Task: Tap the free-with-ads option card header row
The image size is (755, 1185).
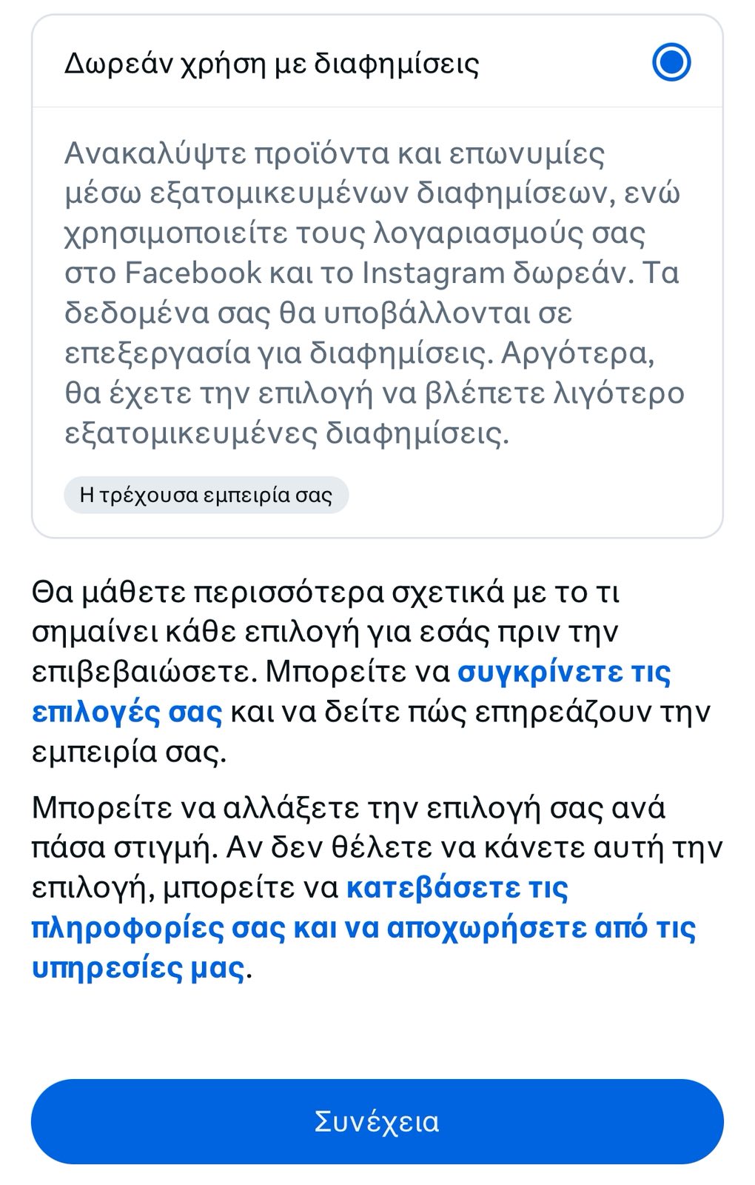Action: (377, 62)
